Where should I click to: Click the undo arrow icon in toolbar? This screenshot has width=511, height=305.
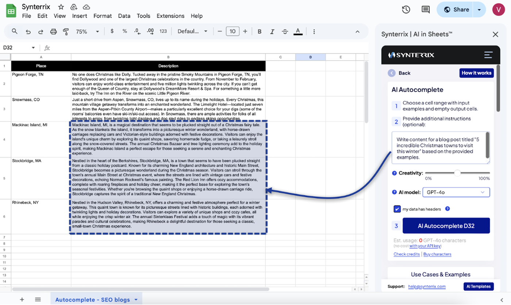28,32
